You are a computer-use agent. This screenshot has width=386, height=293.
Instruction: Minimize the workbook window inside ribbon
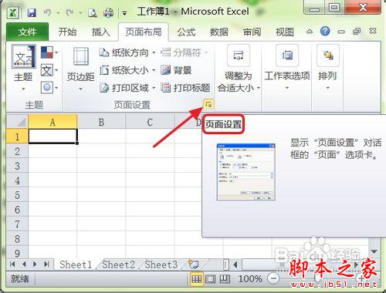tap(341, 32)
